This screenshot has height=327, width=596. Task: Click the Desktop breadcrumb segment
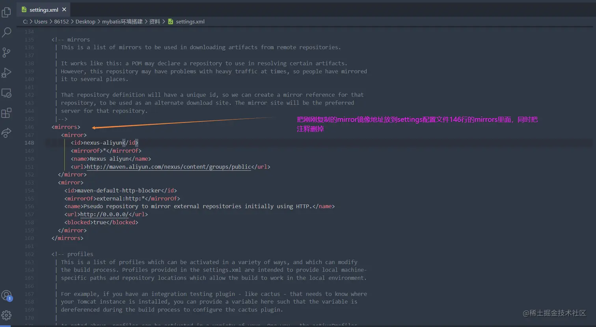[85, 22]
